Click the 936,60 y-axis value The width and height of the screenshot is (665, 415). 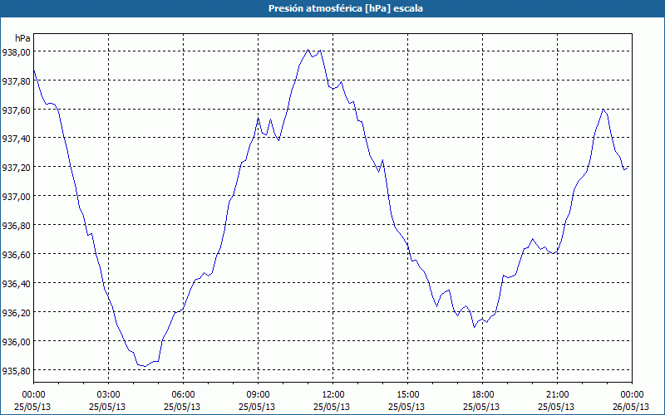point(16,255)
